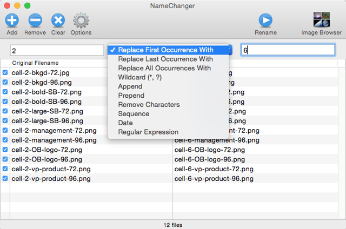Click renamed file cell-6-vp-product-72.png
346x229 pixels.
pyautogui.click(x=214, y=169)
